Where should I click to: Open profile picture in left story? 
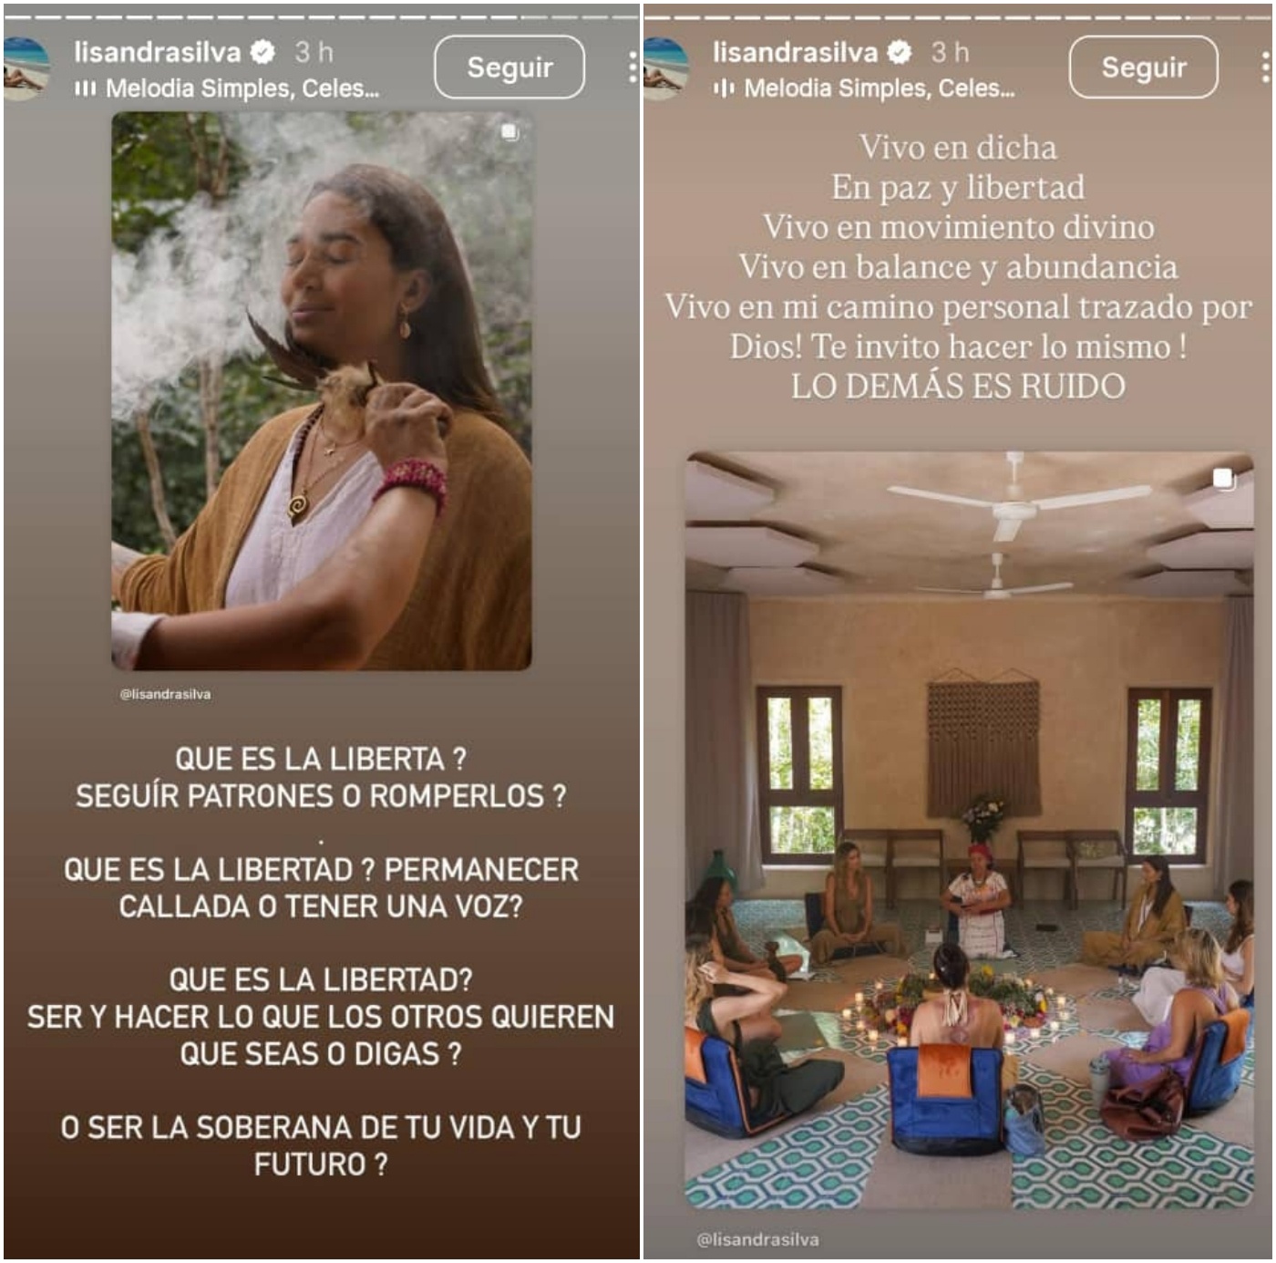(25, 69)
